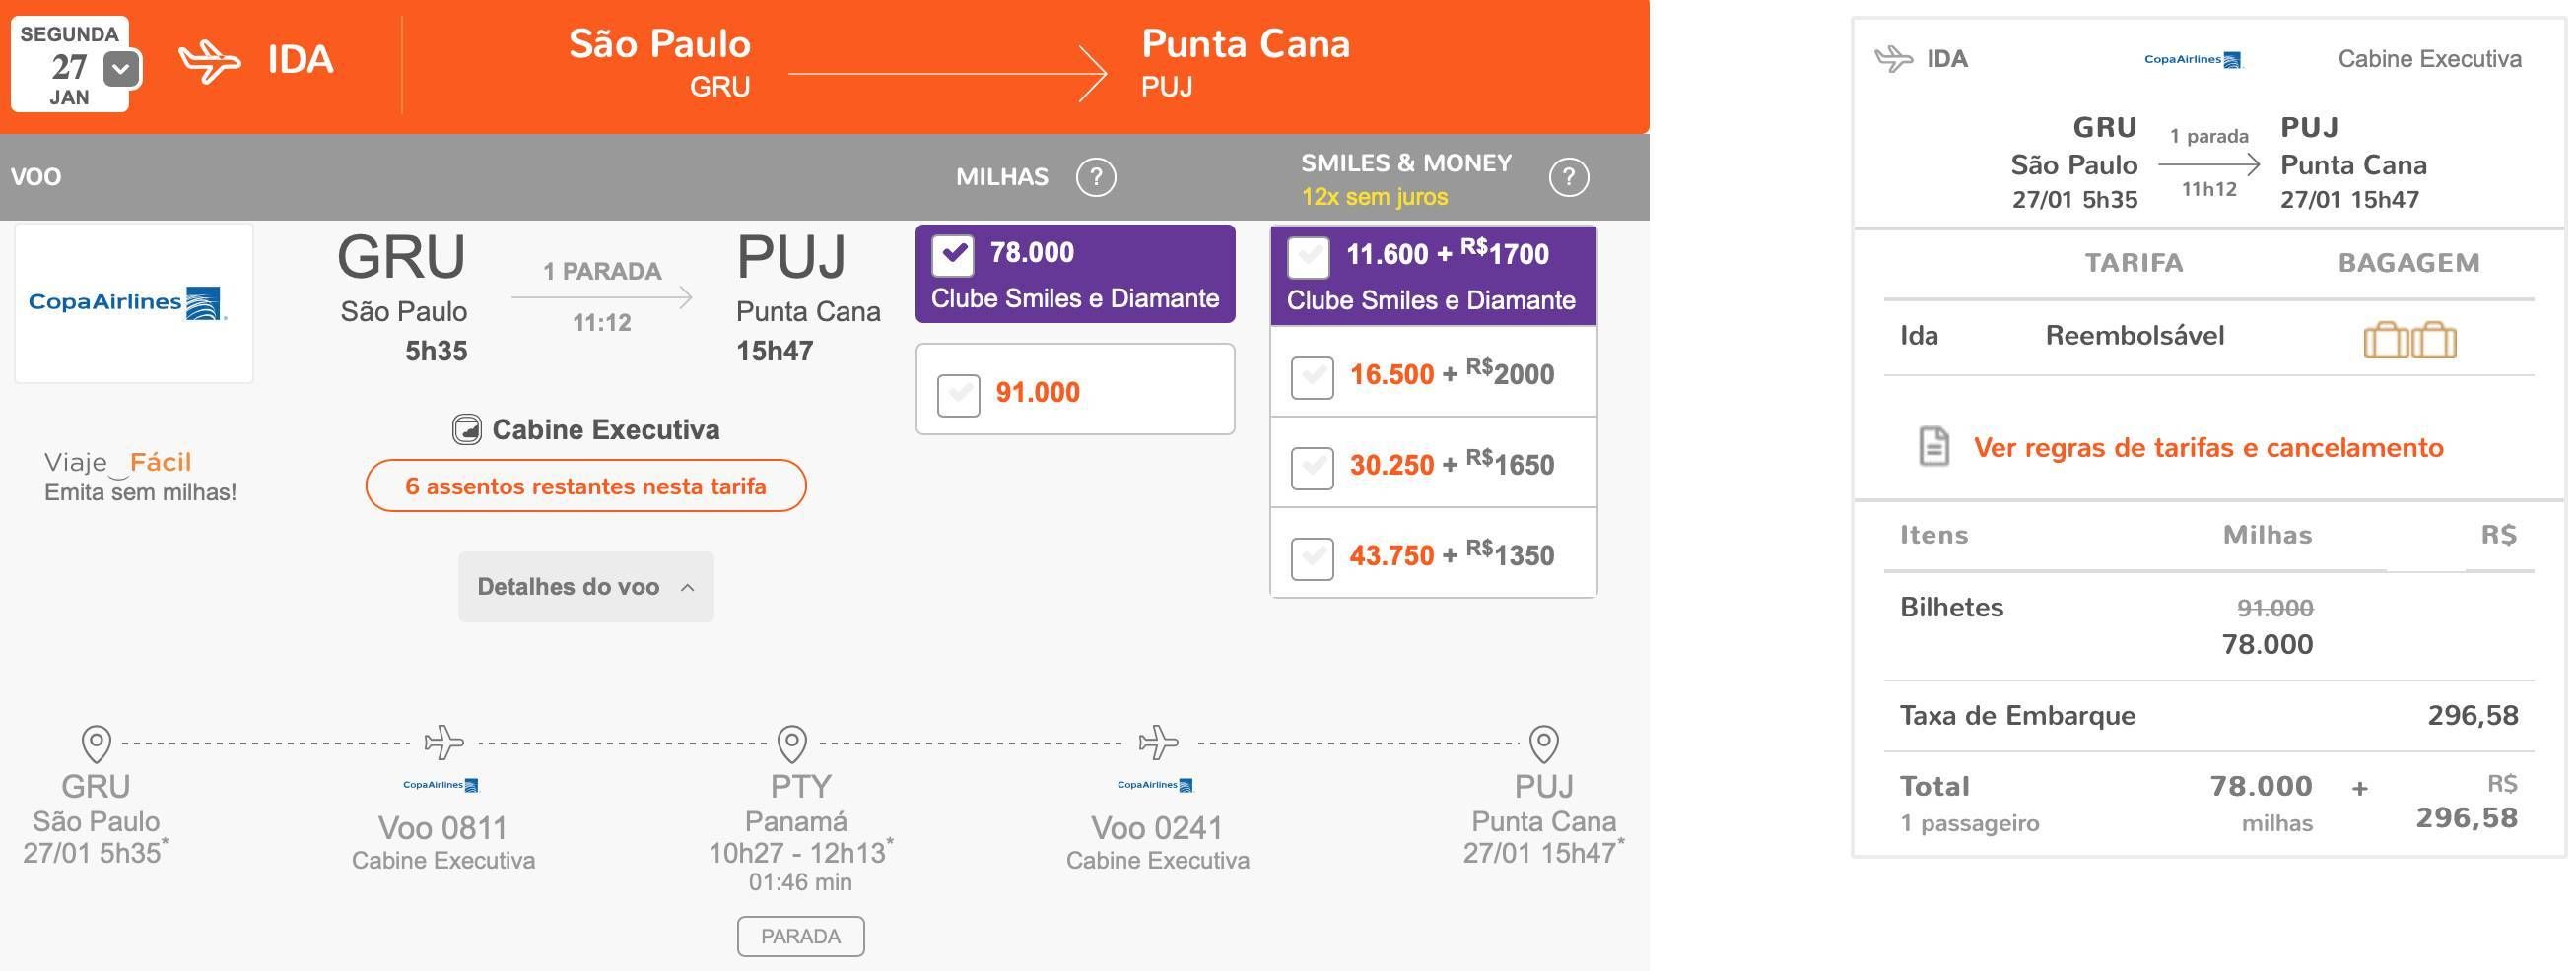Click the GRU departure location pin icon
The image size is (2576, 971).
tap(96, 744)
